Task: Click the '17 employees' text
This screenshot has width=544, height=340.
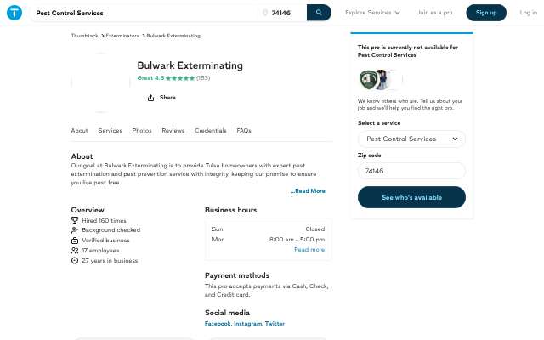Action: click(100, 250)
